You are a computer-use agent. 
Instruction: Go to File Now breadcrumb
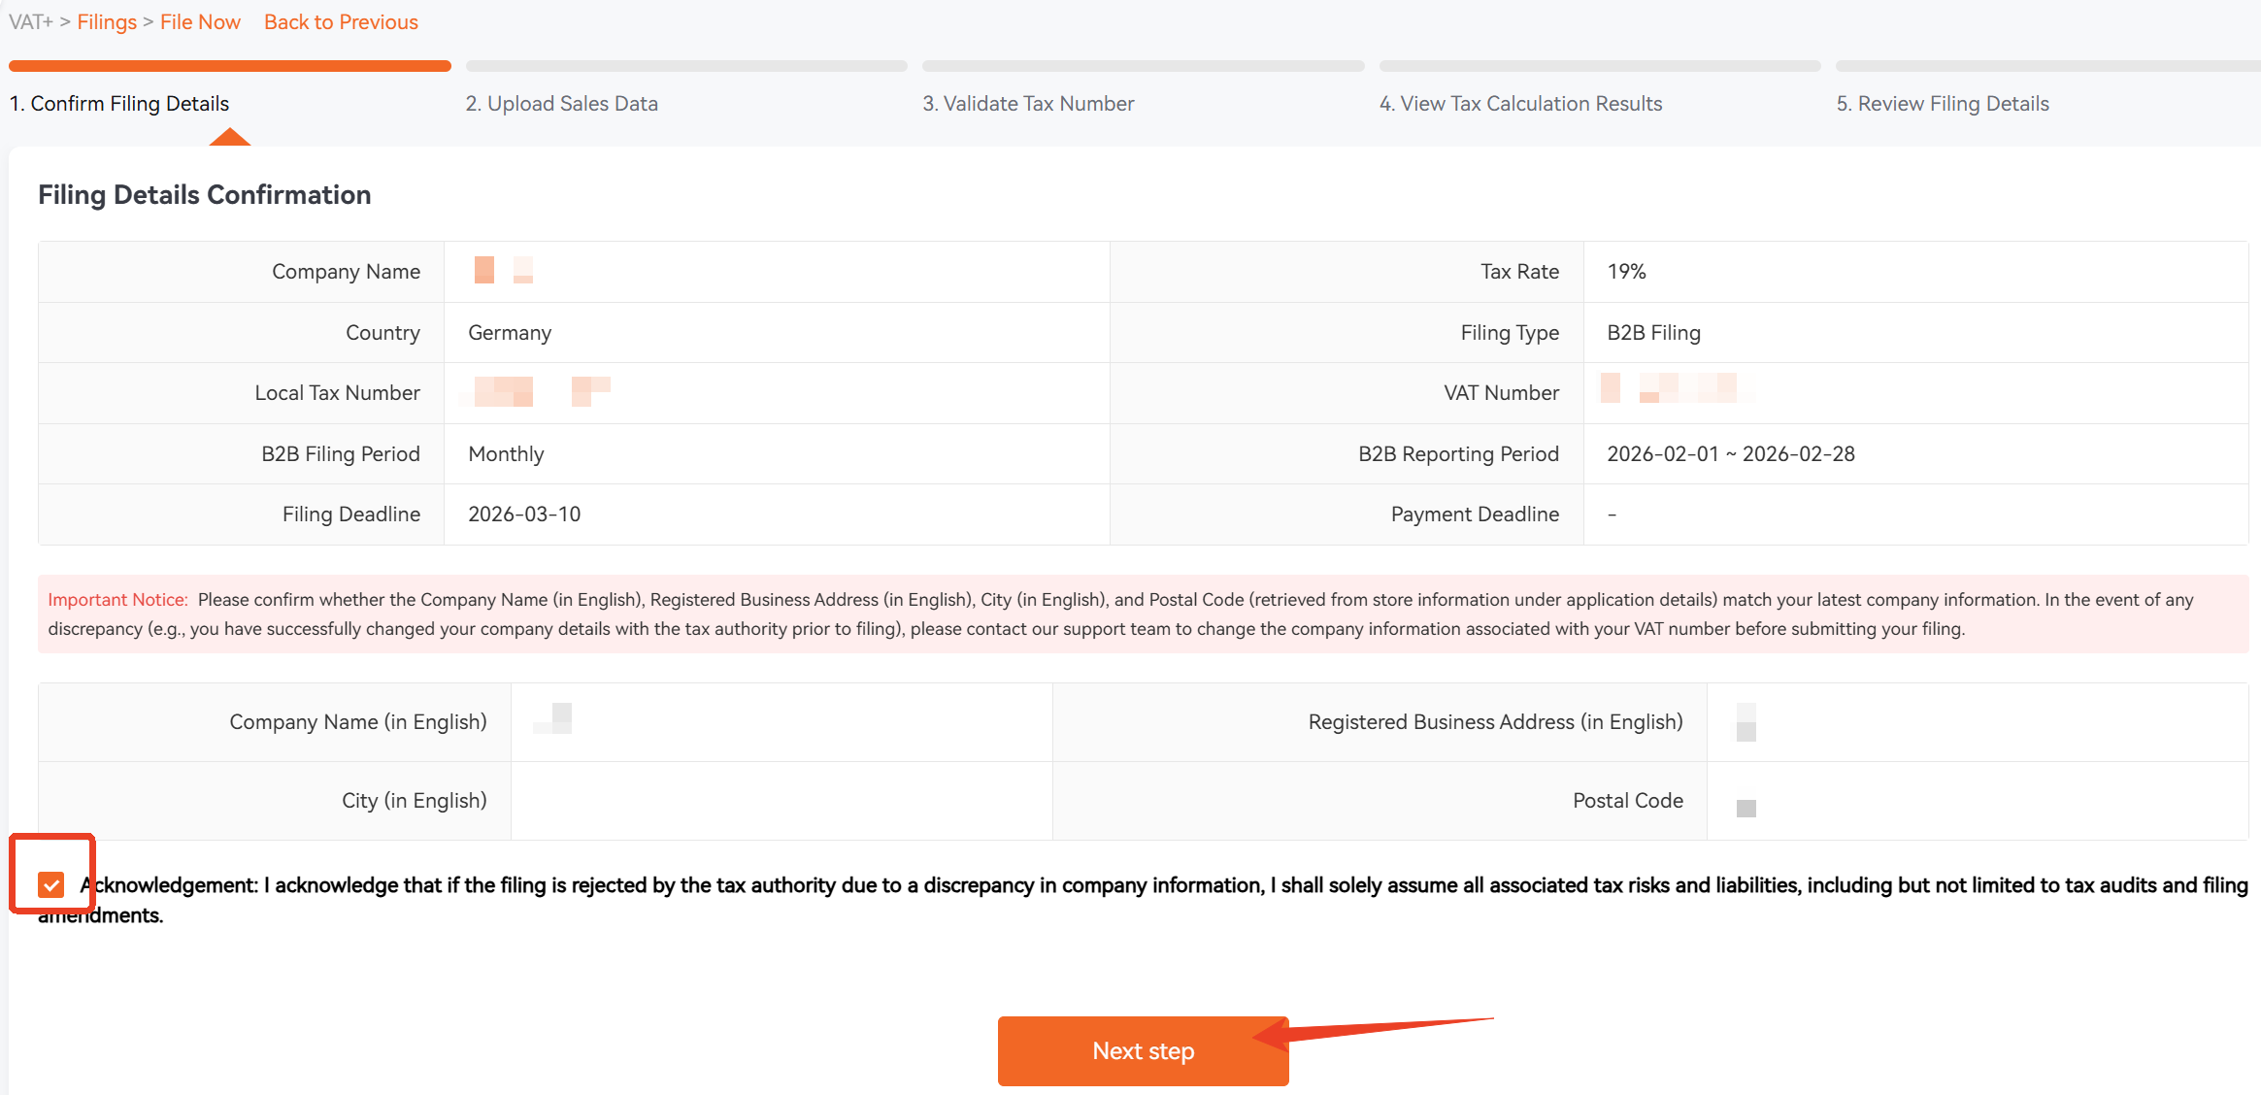point(200,21)
